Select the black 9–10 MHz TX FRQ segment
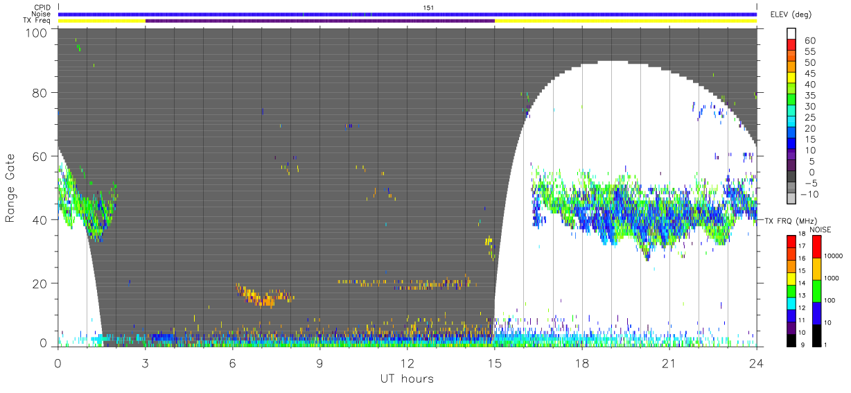Viewport: 851px width, 393px height. [x=791, y=339]
